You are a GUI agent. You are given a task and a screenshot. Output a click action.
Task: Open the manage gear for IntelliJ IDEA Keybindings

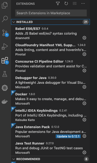point(84,120)
